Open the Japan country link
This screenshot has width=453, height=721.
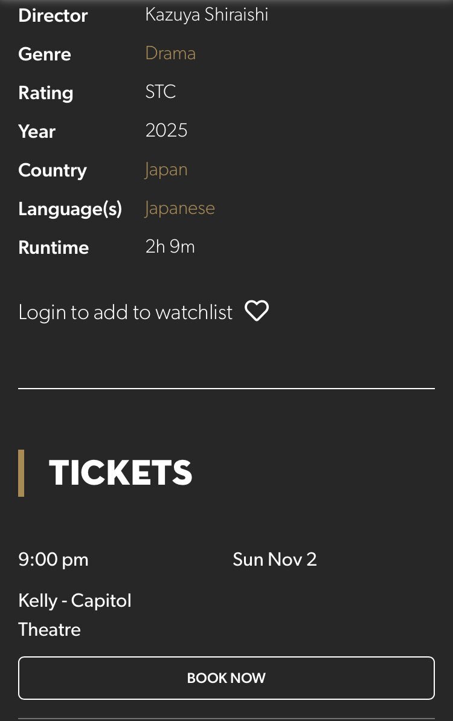166,169
